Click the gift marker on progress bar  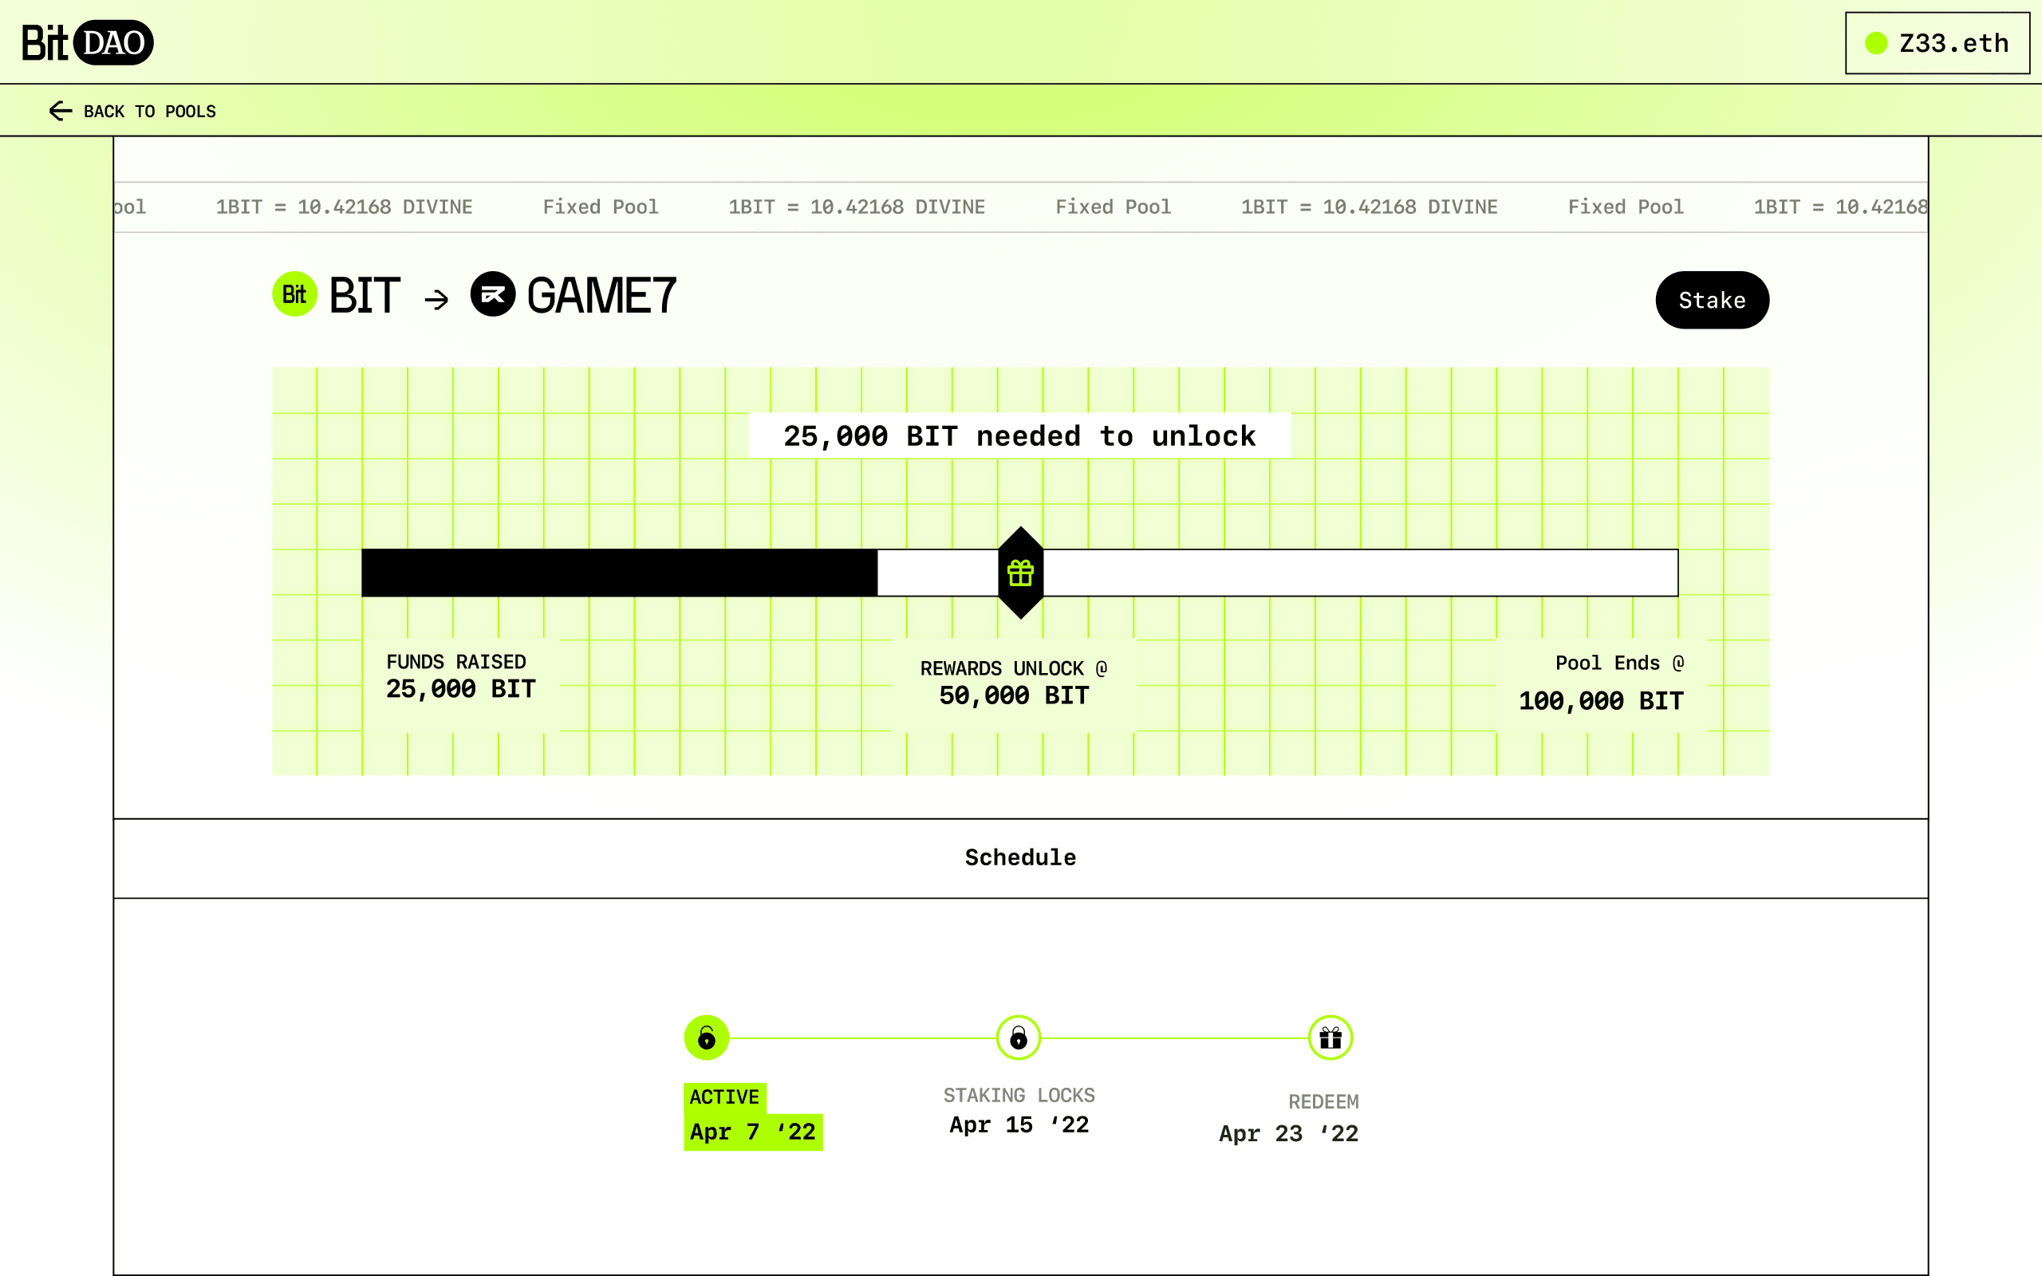point(1020,573)
